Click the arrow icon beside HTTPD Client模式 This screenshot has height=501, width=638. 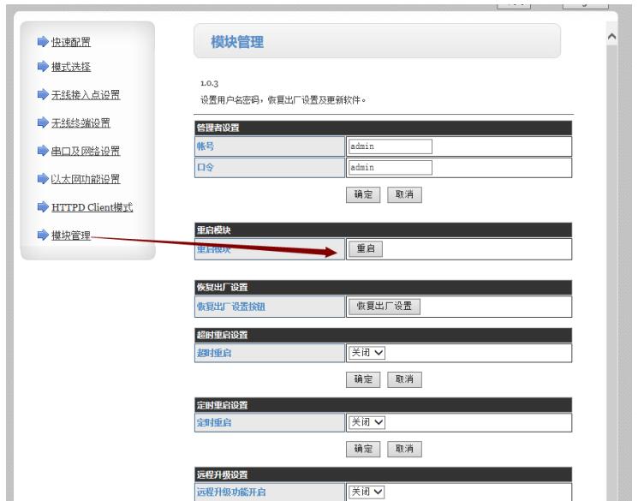43,207
